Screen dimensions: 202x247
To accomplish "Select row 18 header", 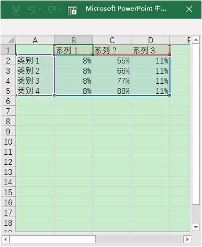I will coord(8,222).
